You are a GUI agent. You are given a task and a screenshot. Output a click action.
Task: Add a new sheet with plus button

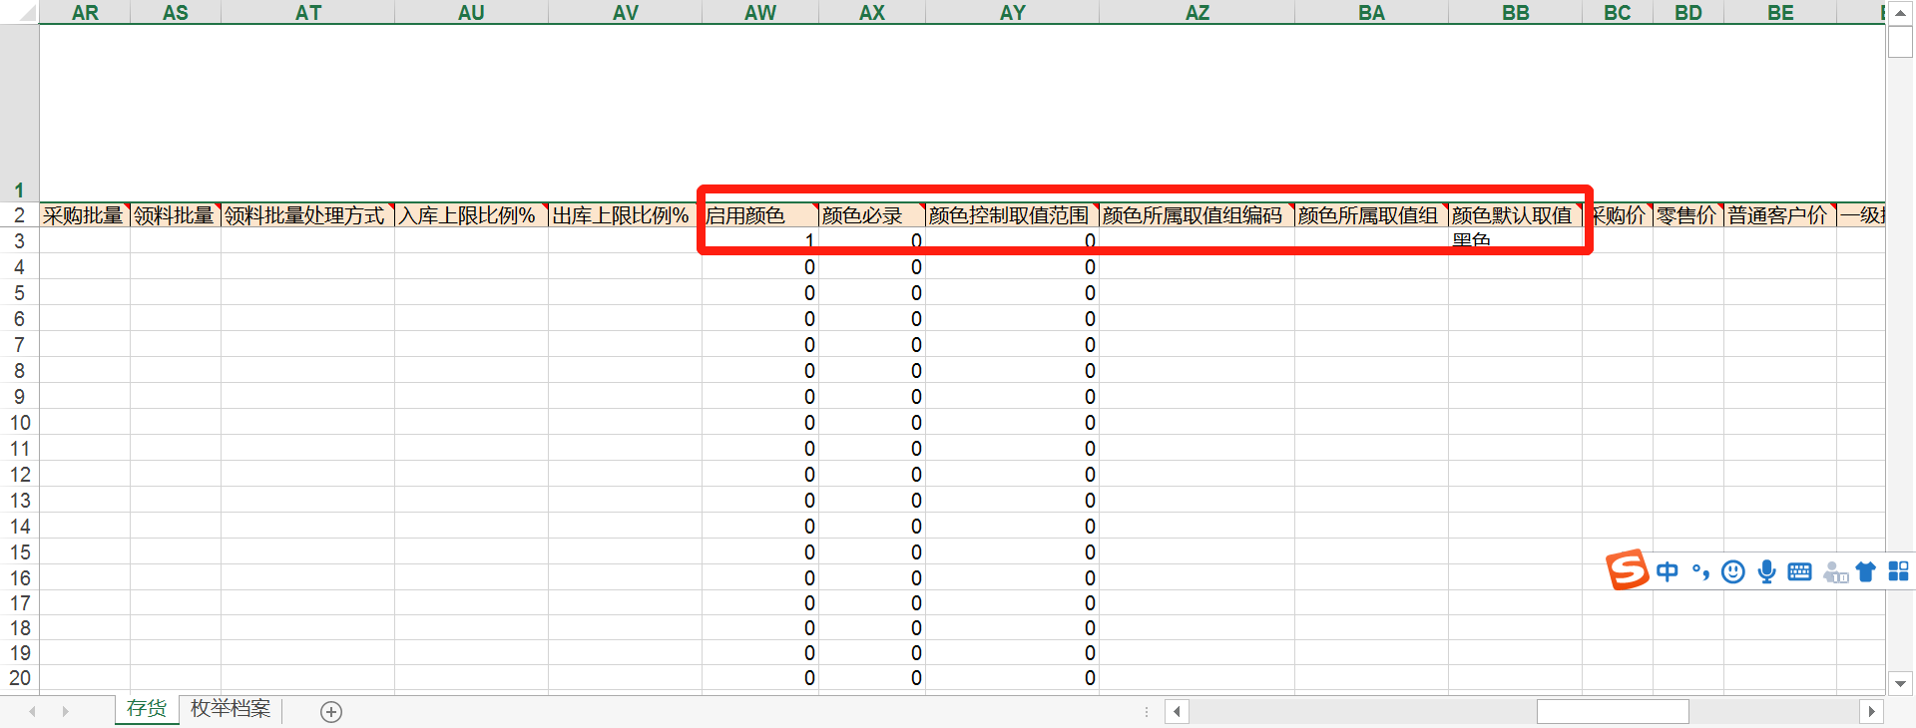pyautogui.click(x=331, y=711)
